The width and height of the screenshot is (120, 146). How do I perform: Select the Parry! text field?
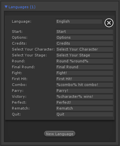[x=84, y=91]
